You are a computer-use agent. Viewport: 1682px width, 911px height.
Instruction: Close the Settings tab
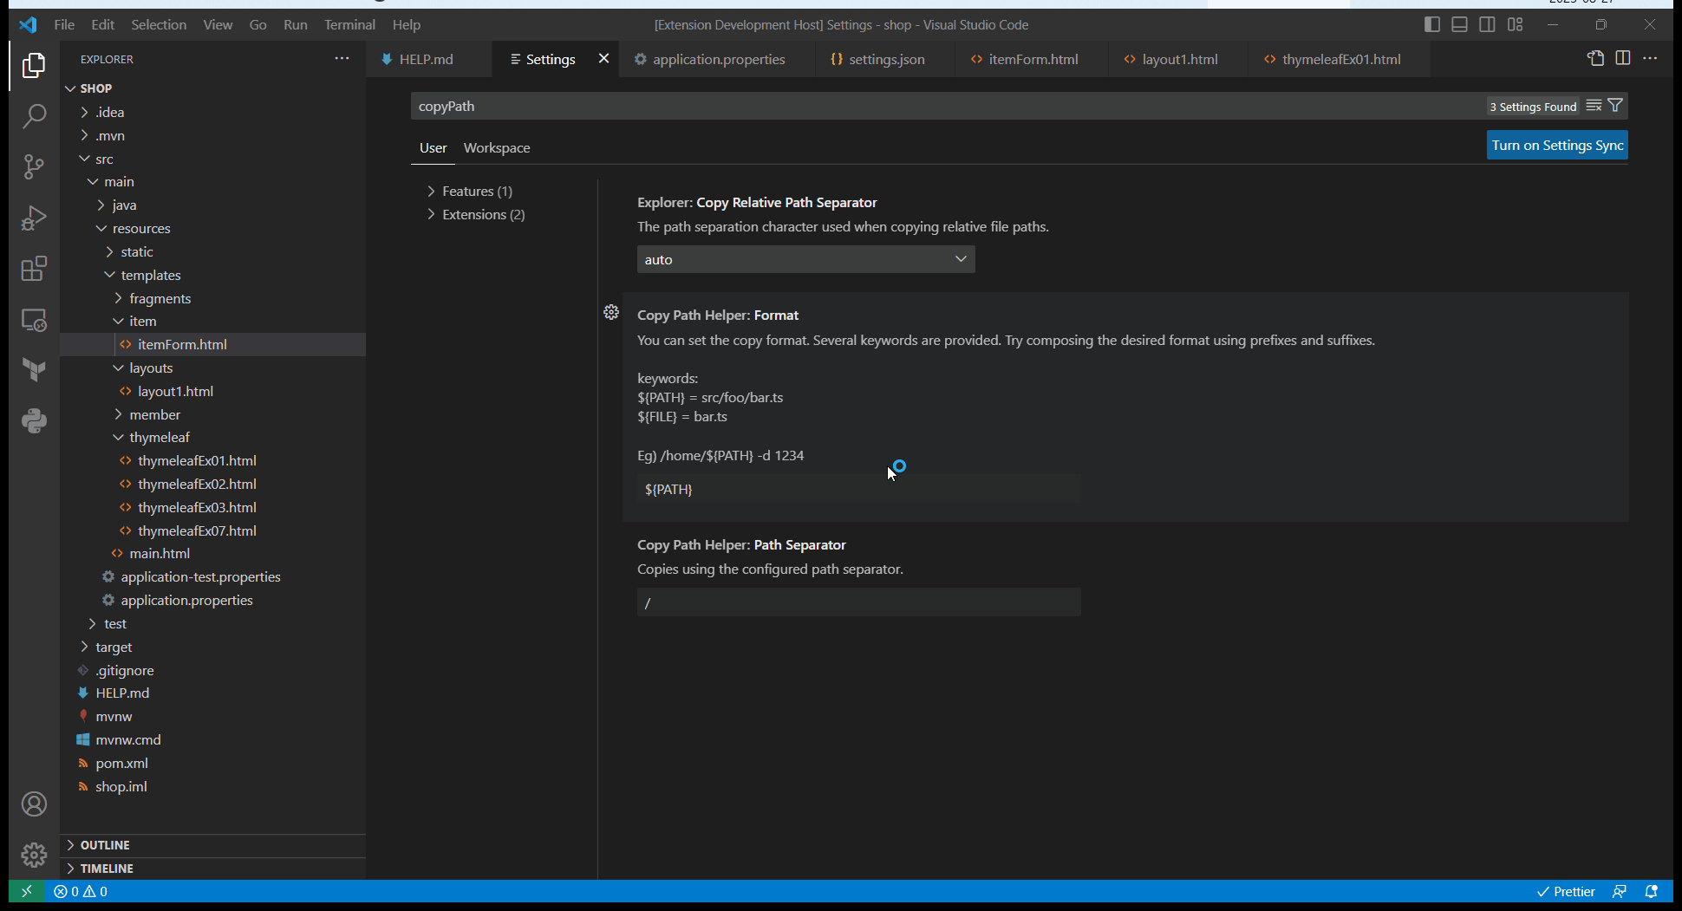pyautogui.click(x=603, y=58)
